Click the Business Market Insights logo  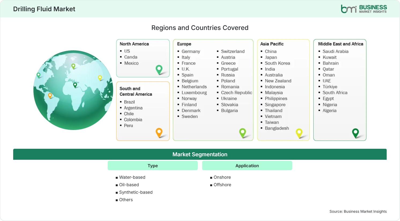pyautogui.click(x=364, y=9)
